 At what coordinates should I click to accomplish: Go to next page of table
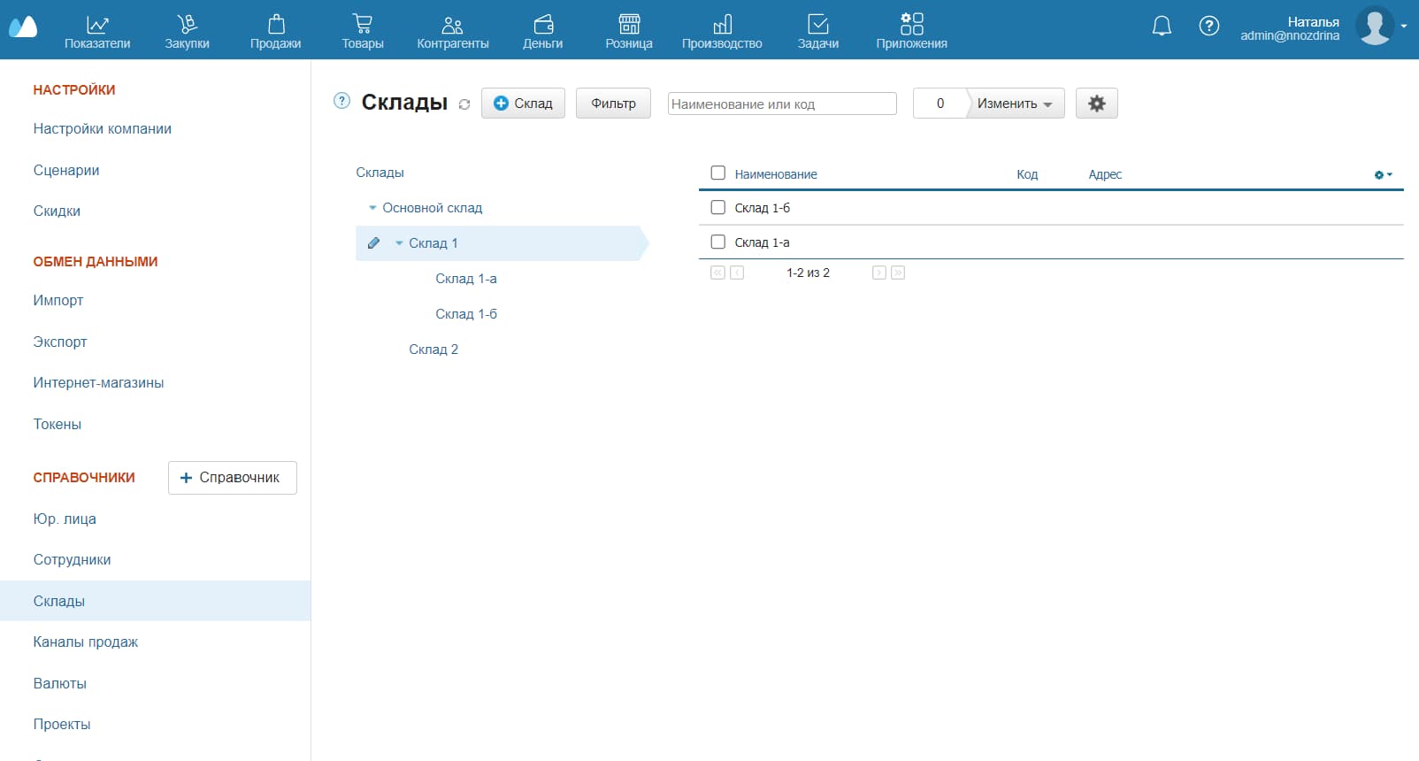click(878, 273)
